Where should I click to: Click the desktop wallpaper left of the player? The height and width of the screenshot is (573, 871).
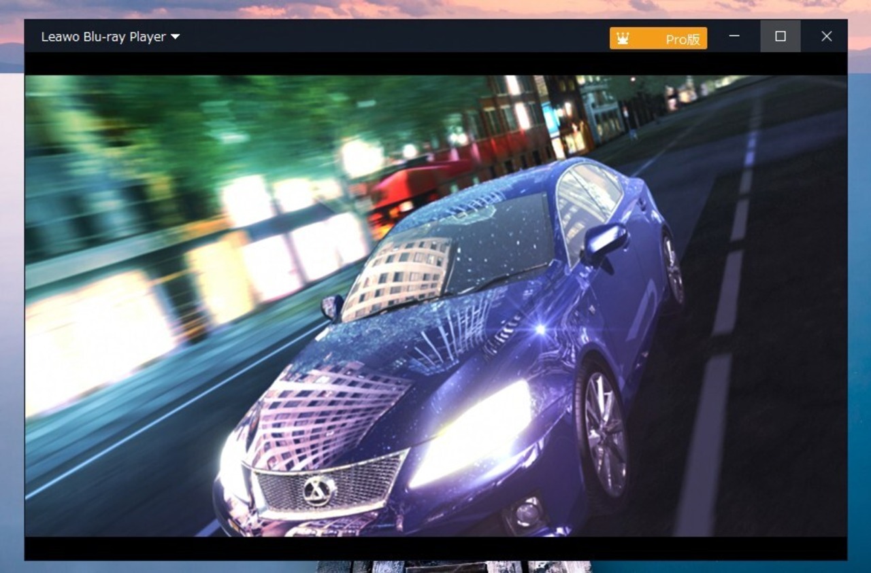pos(12,272)
